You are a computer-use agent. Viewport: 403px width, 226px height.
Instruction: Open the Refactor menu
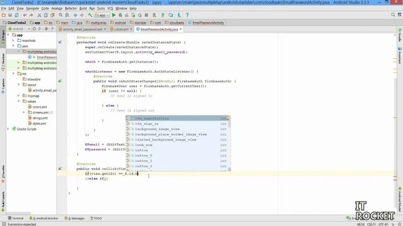[x=71, y=8]
